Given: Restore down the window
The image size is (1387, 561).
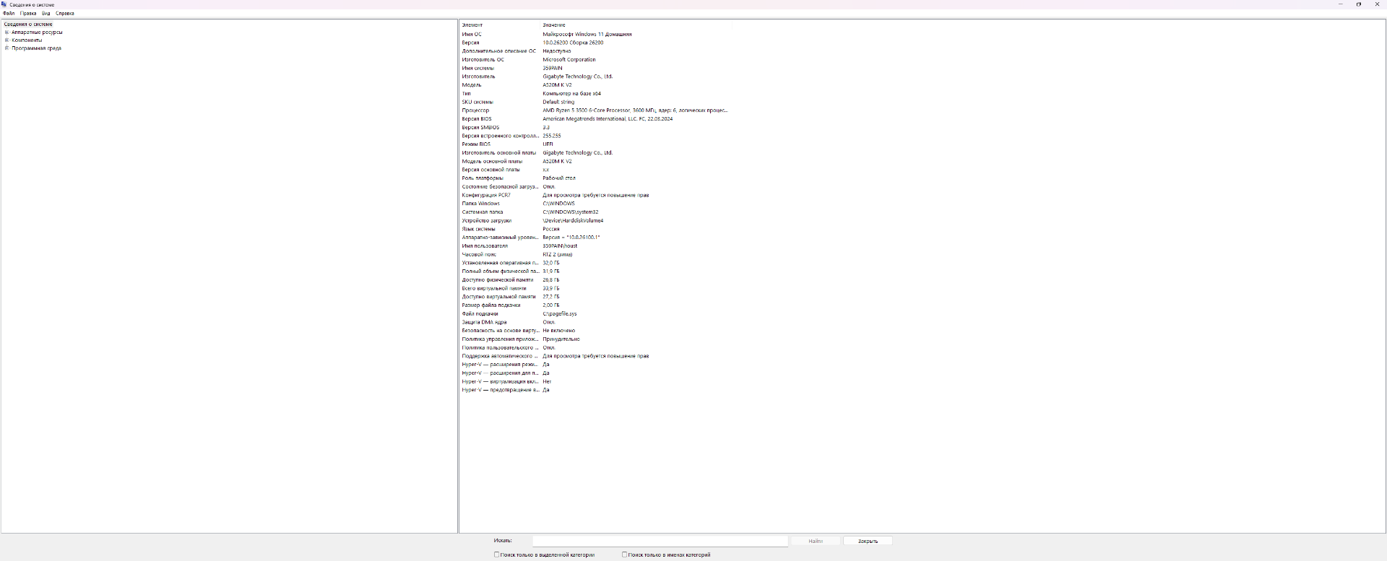Looking at the screenshot, I should [1358, 4].
